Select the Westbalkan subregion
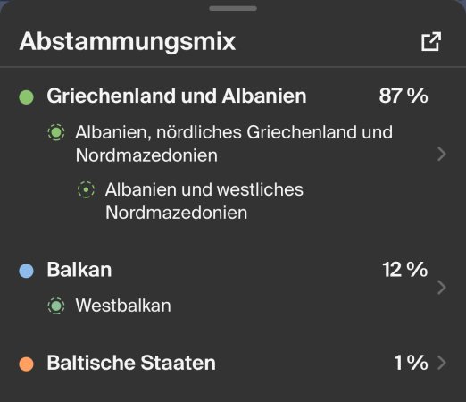 tap(123, 306)
